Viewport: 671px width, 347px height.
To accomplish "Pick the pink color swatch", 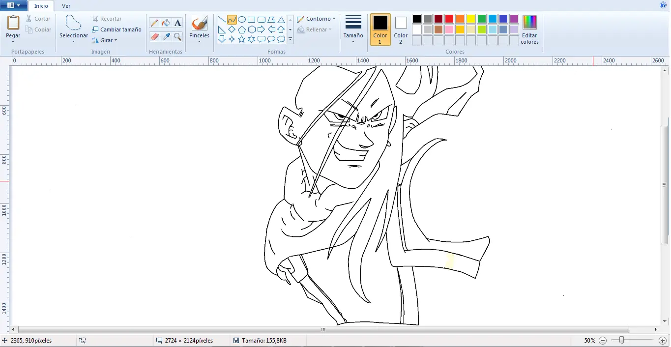I will tap(449, 29).
